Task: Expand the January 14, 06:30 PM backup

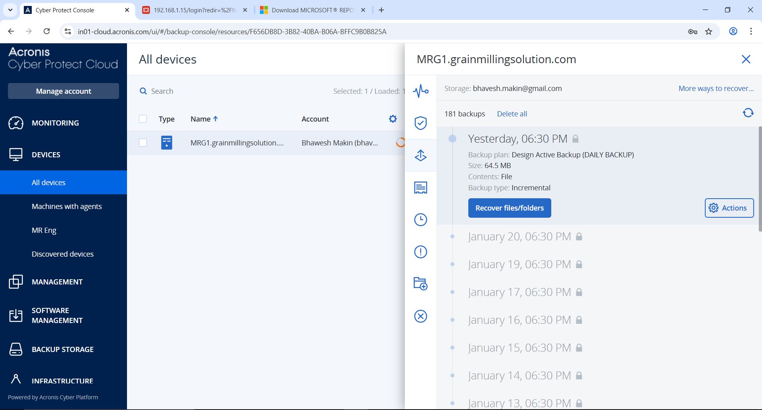Action: 520,375
